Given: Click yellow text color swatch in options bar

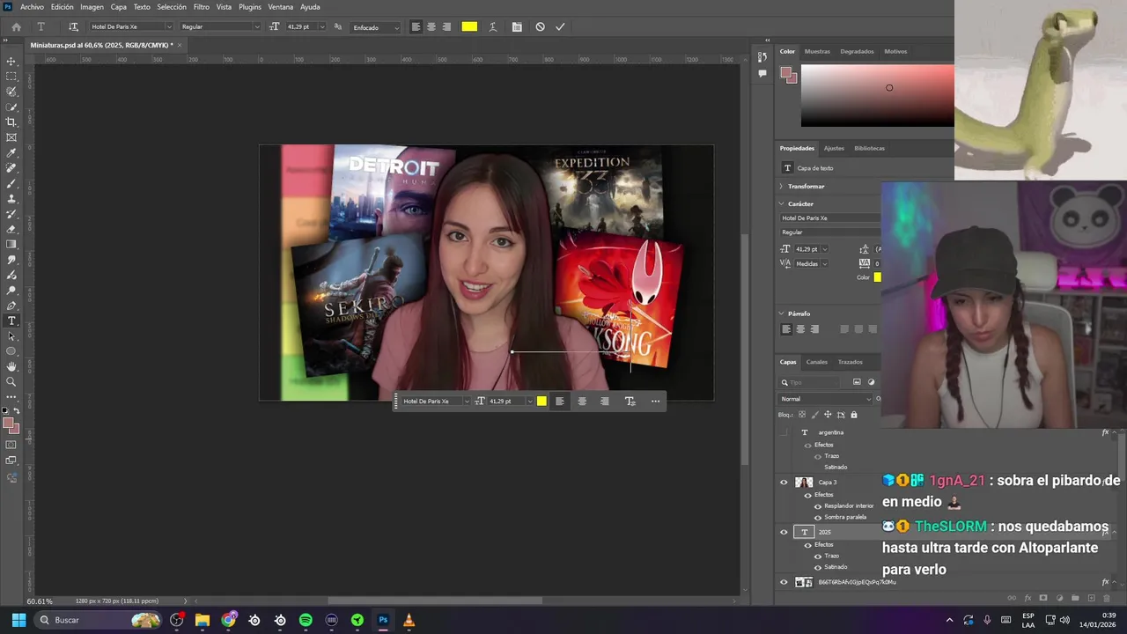Looking at the screenshot, I should (x=469, y=26).
